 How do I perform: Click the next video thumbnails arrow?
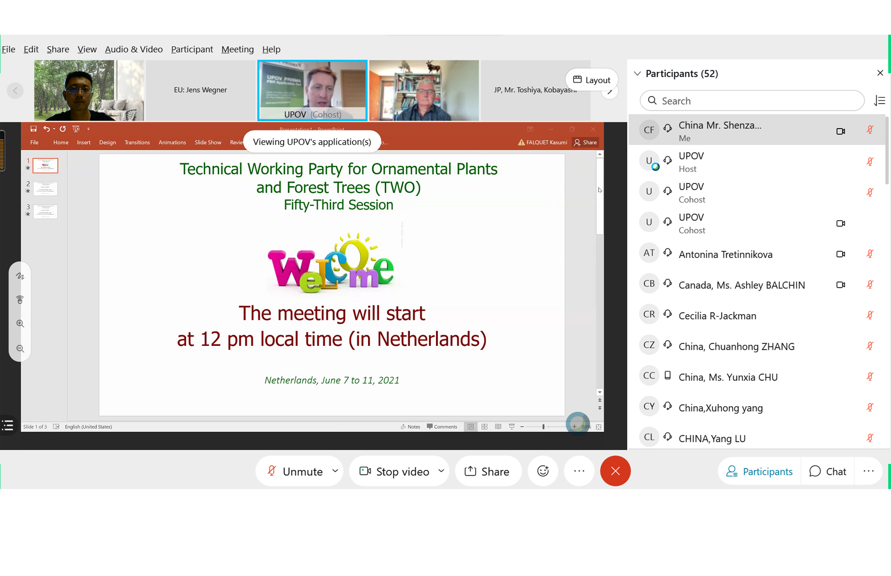pos(609,92)
